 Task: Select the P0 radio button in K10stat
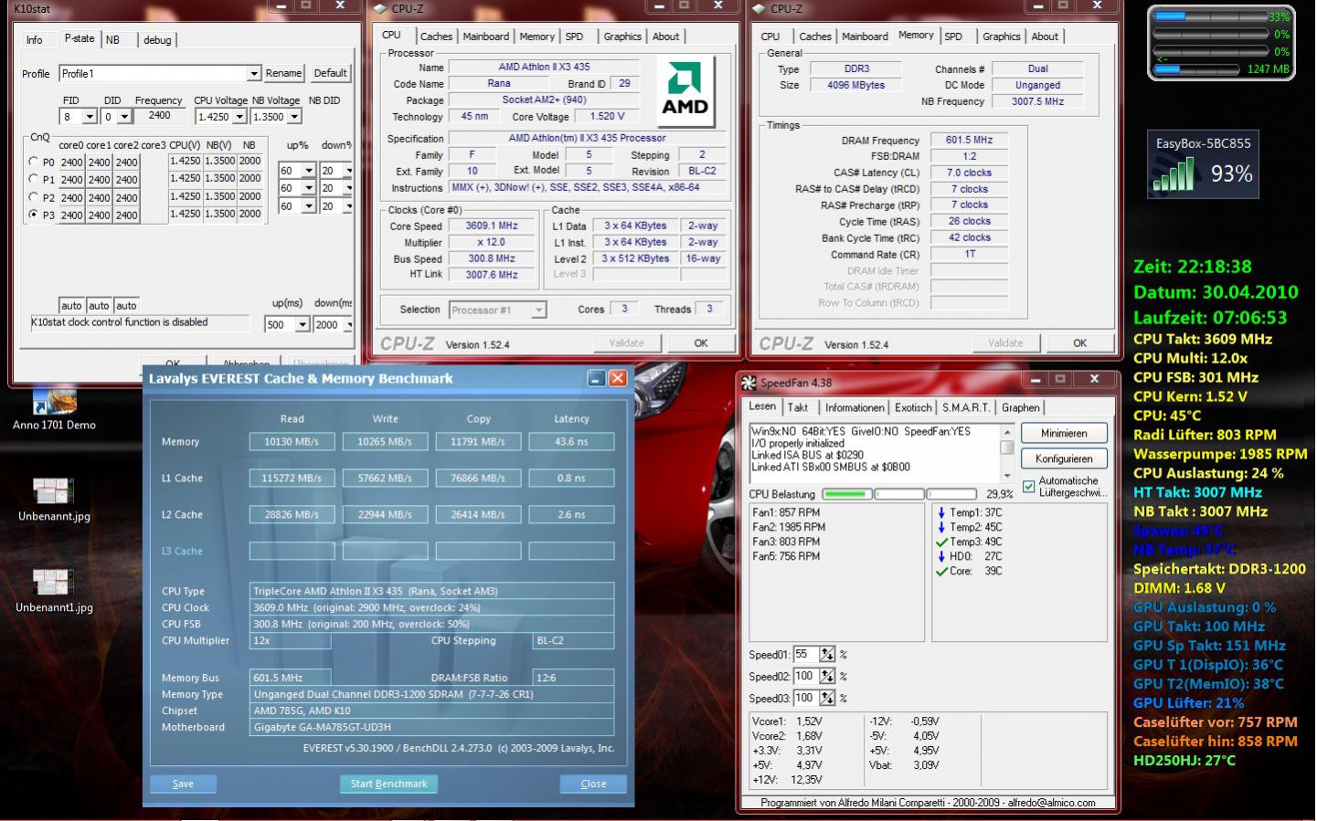(34, 162)
